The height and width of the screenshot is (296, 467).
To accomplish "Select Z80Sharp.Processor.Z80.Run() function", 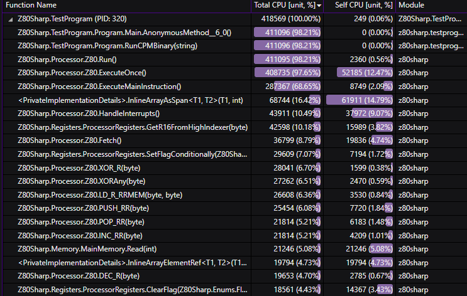I will tap(234, 60).
